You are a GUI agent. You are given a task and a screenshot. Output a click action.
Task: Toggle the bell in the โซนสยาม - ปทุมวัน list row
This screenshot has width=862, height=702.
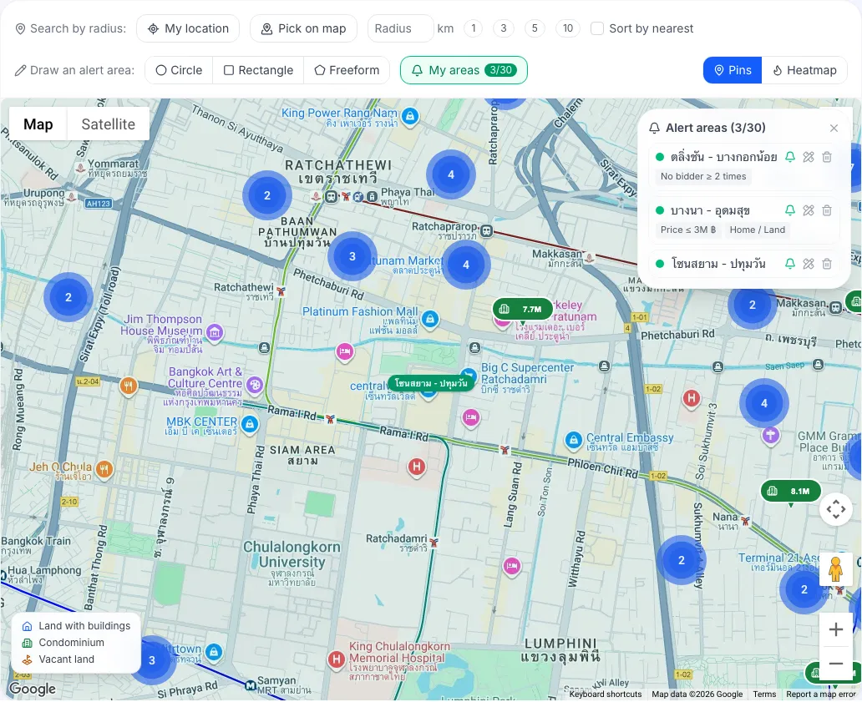point(790,264)
